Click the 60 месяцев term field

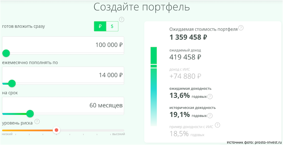tap(63, 105)
